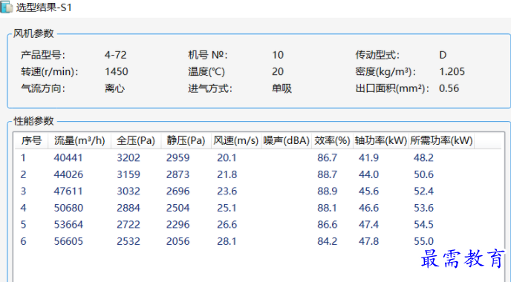511x282 pixels.
Task: Click the 效率(%) column header
Action: point(333,141)
